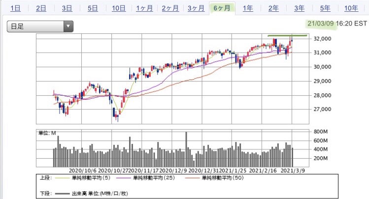Viewport: 369px width, 199px height.
Task: Click the active 6ヶ月 tab
Action: [222, 8]
